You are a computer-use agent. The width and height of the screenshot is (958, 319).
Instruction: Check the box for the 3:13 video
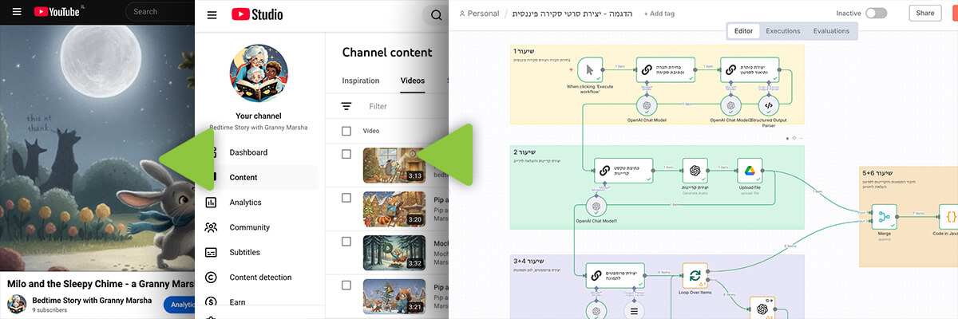(x=346, y=154)
